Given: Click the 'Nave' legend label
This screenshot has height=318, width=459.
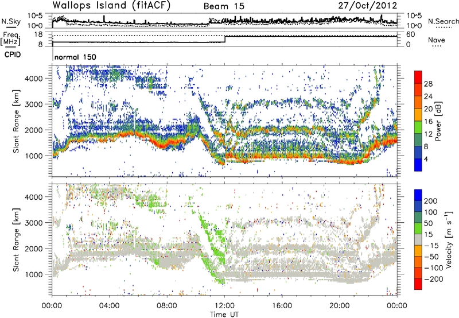Looking at the screenshot, I should click(437, 40).
